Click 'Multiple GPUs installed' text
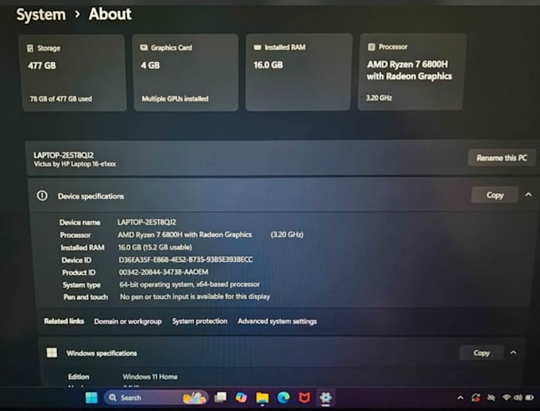 coord(175,99)
